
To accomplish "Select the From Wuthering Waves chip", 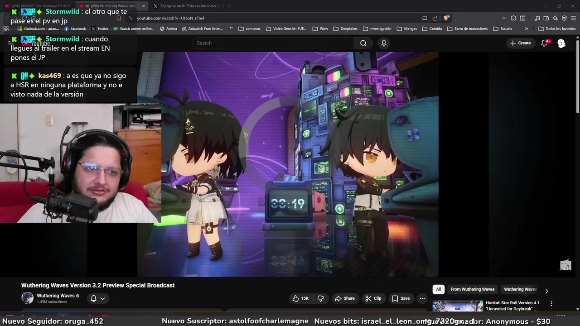I will (x=472, y=289).
